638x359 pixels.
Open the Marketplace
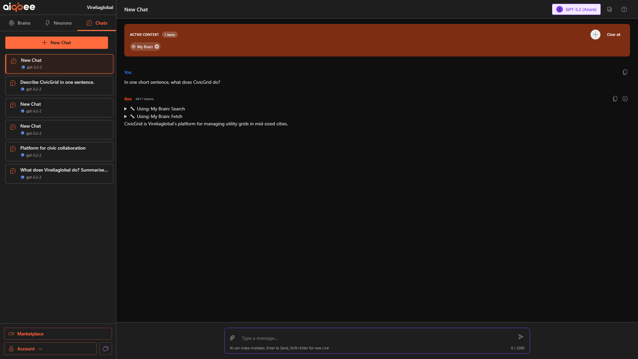point(58,334)
